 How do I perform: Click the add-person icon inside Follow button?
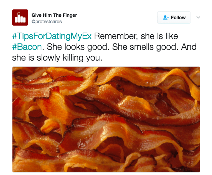[166, 17]
